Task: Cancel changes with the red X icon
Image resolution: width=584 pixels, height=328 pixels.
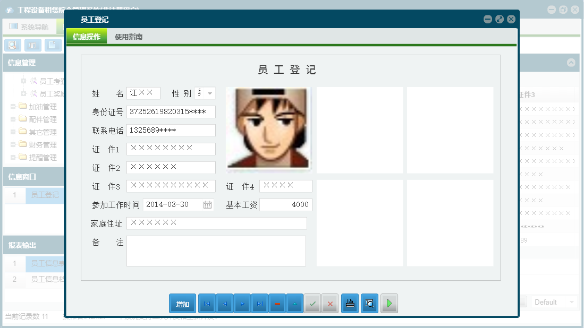Action: click(330, 304)
